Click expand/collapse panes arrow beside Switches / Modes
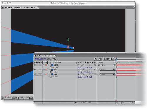This screenshot has width=147, height=109. [76, 103]
